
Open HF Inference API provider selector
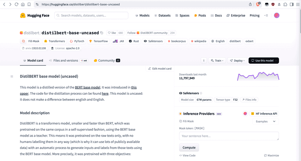264,114
